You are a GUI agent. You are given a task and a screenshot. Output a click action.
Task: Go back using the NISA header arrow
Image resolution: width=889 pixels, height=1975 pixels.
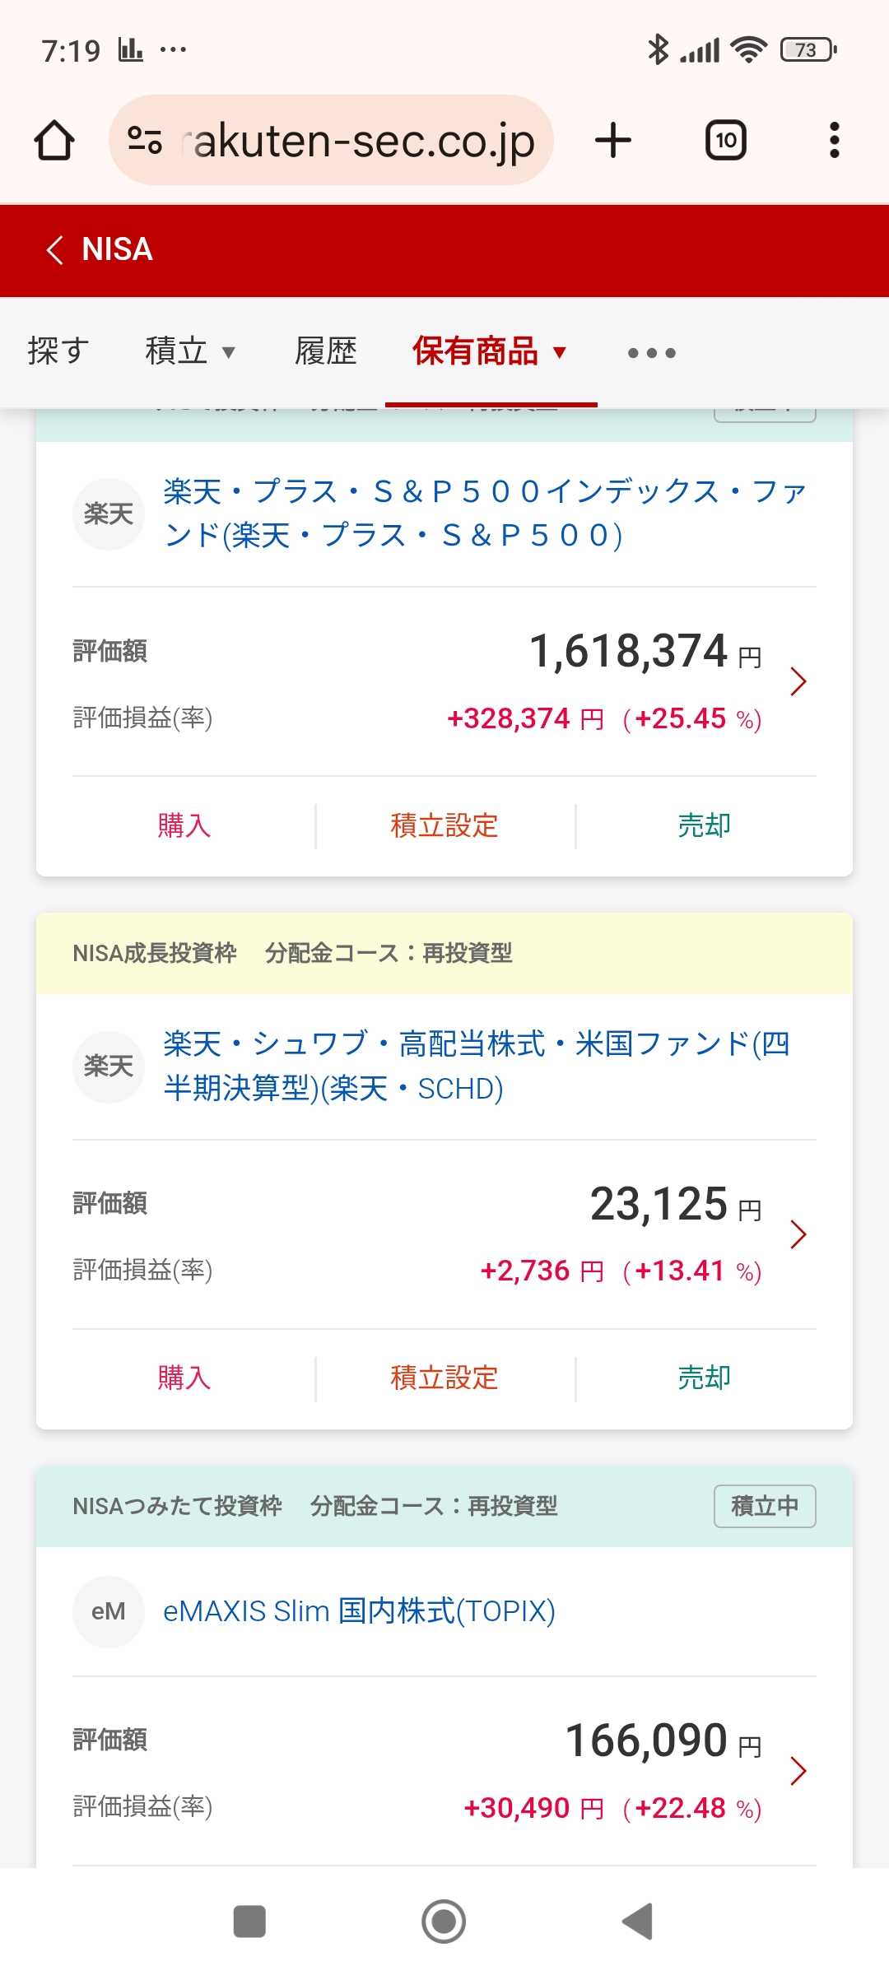[x=55, y=249]
